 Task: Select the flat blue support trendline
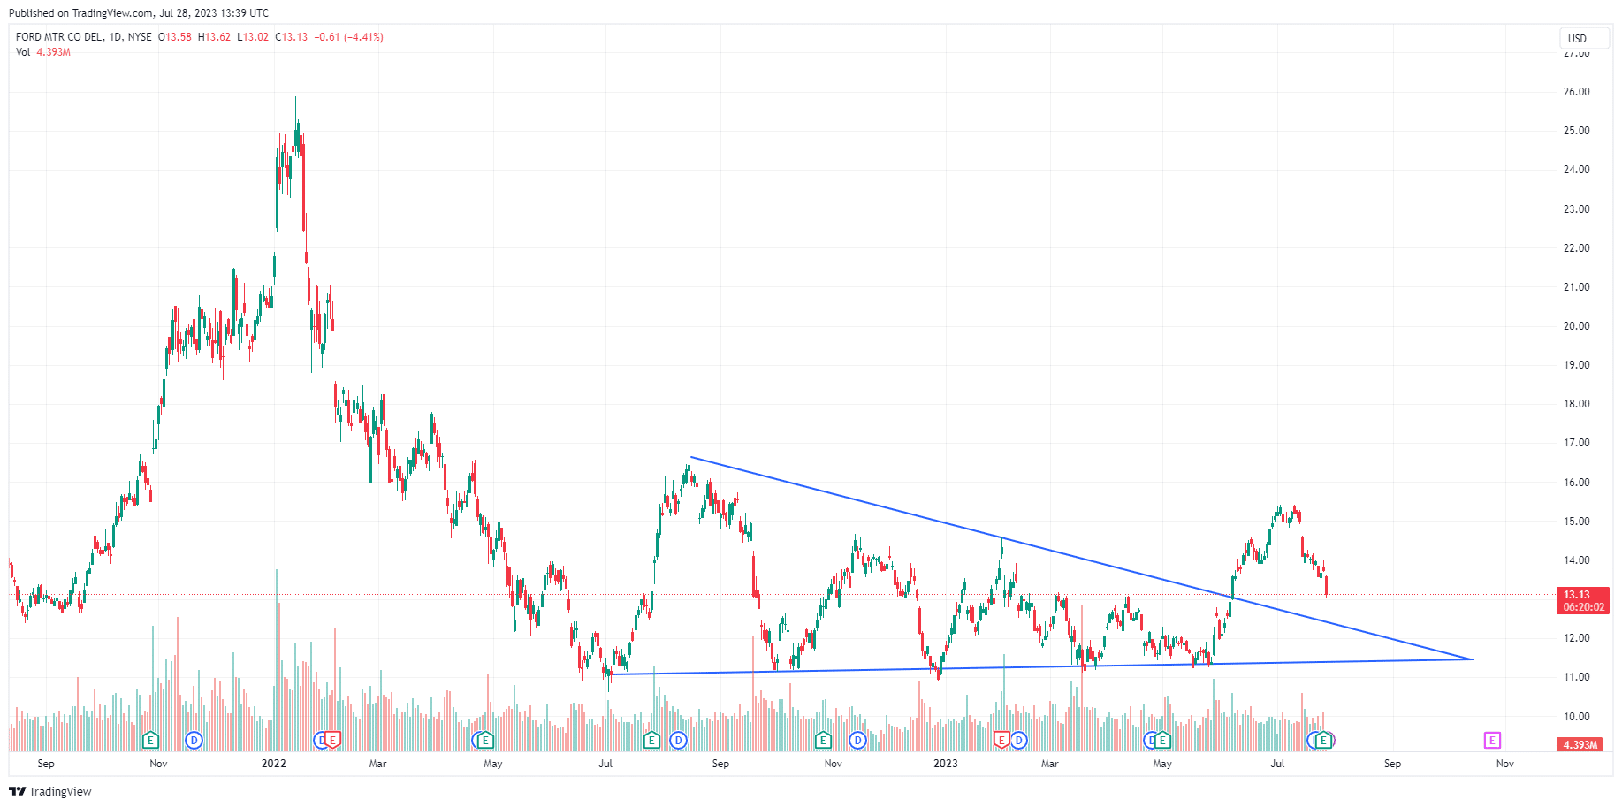[1040, 667]
